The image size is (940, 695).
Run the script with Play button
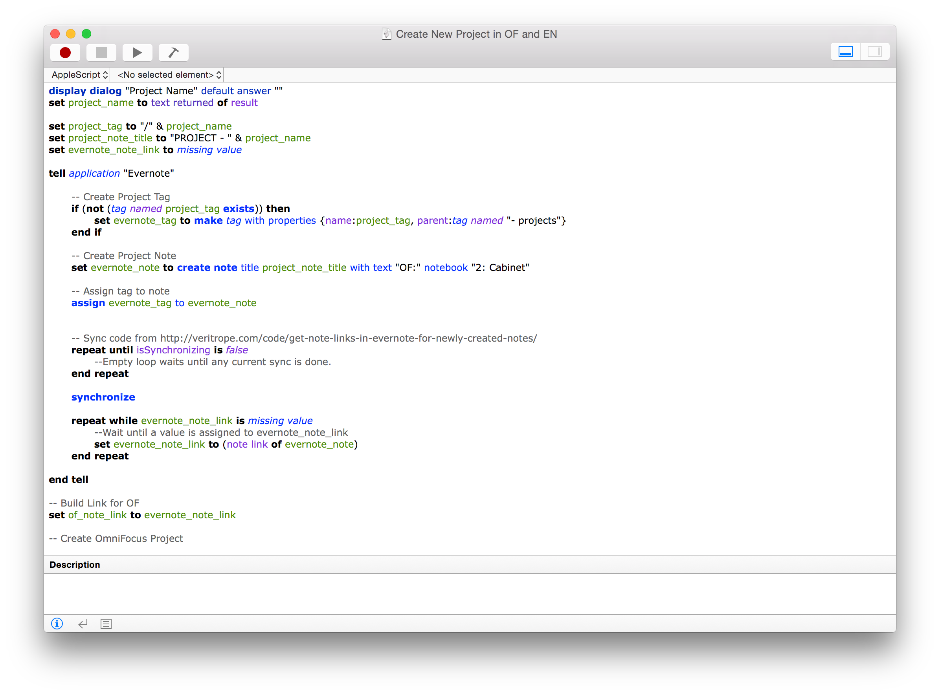[x=137, y=53]
